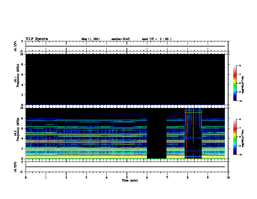Click the "station=KAG" header label
The height and width of the screenshot is (199, 257).
click(x=121, y=39)
